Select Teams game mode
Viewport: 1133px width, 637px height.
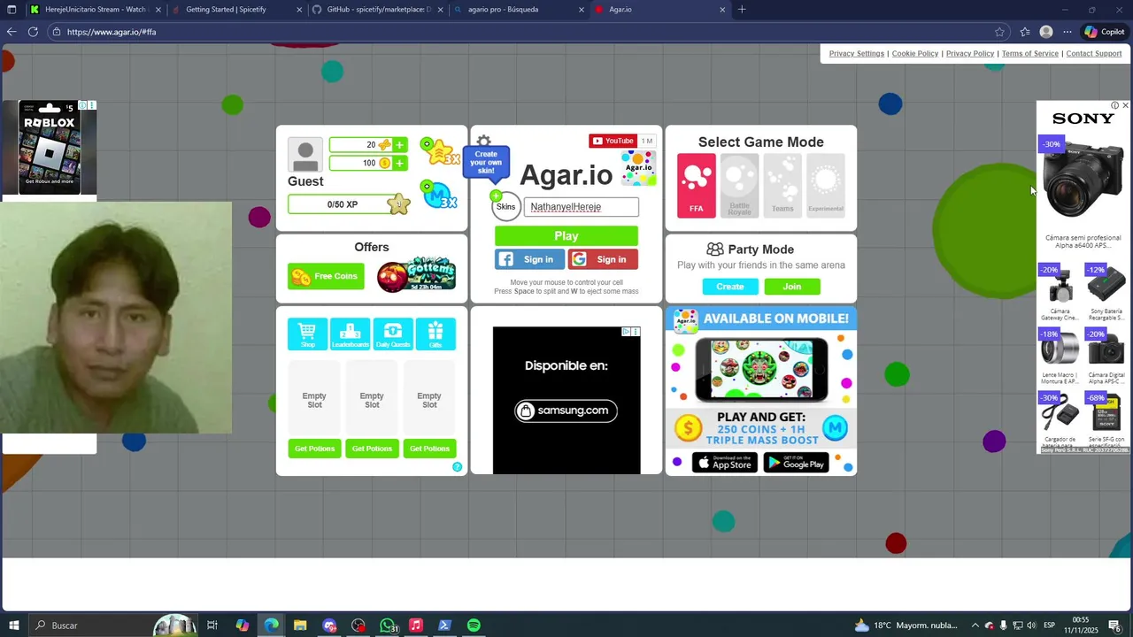[x=782, y=186]
